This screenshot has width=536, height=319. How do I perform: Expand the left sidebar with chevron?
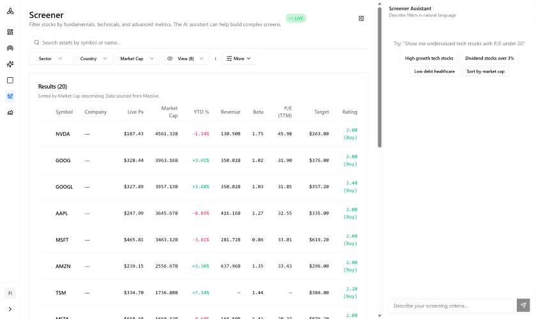(10, 309)
